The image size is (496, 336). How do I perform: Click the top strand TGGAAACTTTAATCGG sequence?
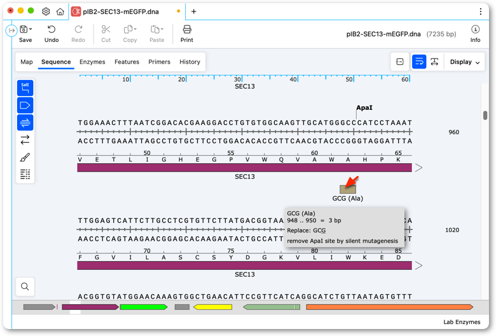(245, 123)
